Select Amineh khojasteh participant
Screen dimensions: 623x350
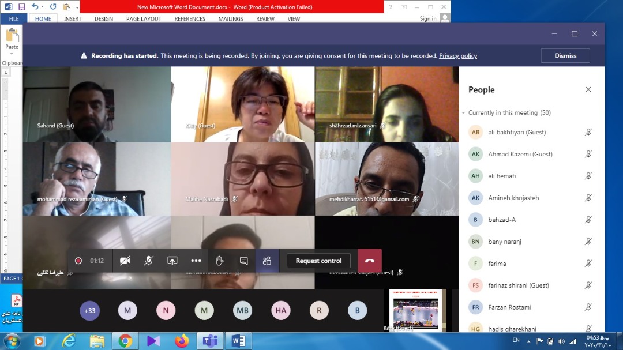pyautogui.click(x=531, y=197)
